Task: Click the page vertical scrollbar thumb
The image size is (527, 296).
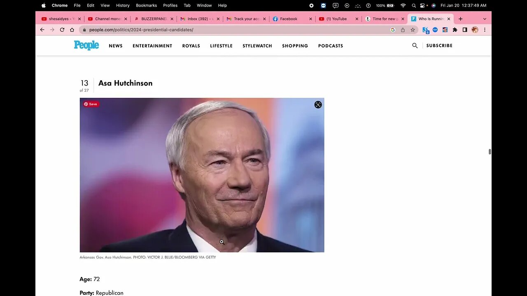Action: pyautogui.click(x=490, y=152)
